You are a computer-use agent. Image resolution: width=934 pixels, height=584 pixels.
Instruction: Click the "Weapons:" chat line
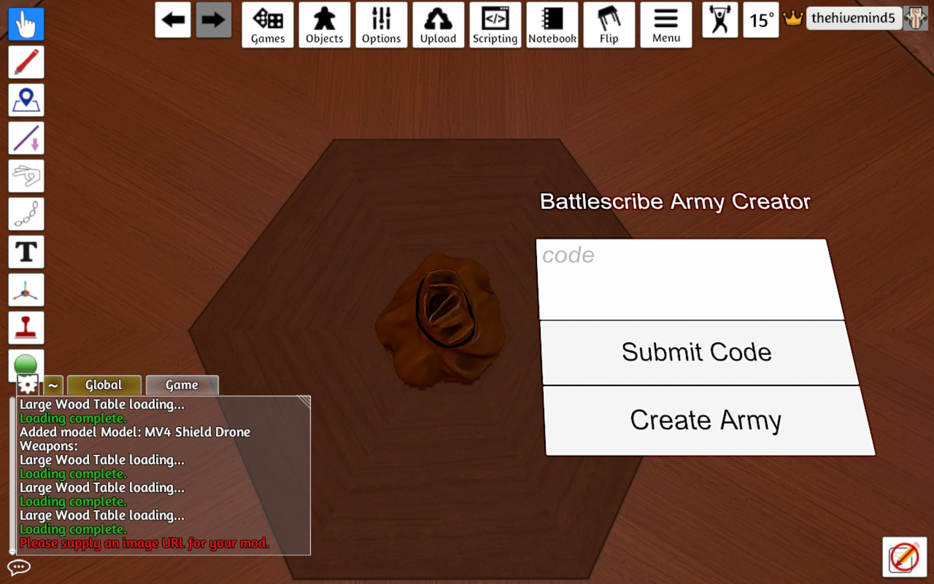click(49, 446)
